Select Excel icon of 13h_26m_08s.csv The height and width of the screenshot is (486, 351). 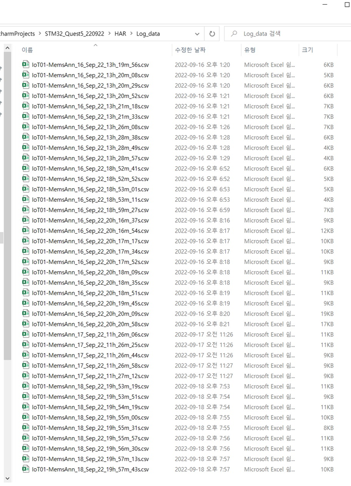(x=26, y=127)
